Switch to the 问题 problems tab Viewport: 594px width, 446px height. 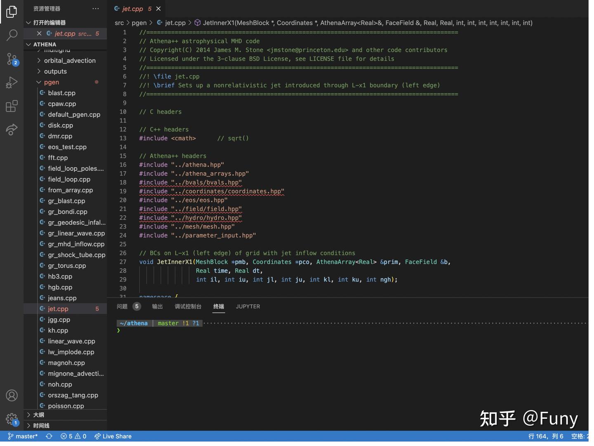[x=122, y=307]
